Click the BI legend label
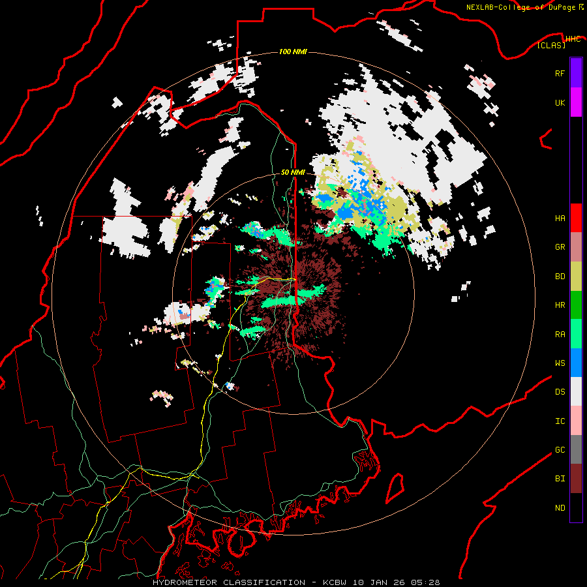 point(560,479)
